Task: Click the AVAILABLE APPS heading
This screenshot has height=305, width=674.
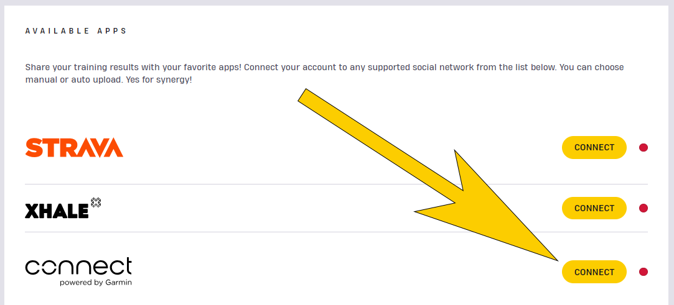Action: pos(76,31)
